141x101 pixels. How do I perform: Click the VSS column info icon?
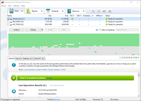pos(74,16)
